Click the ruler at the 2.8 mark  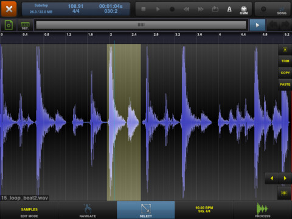(156, 35)
